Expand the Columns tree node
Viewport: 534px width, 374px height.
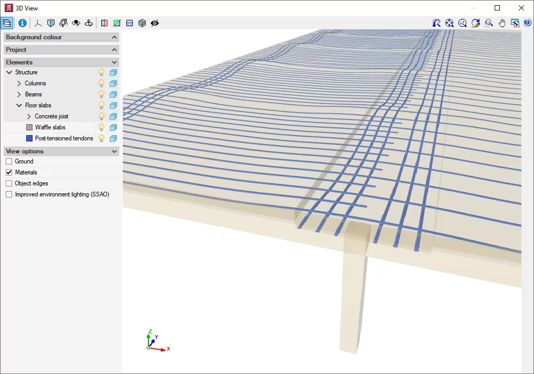pos(19,83)
